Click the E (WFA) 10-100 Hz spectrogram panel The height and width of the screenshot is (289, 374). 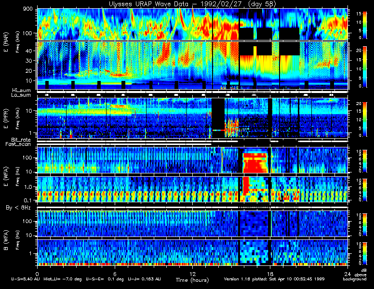[x=192, y=160]
